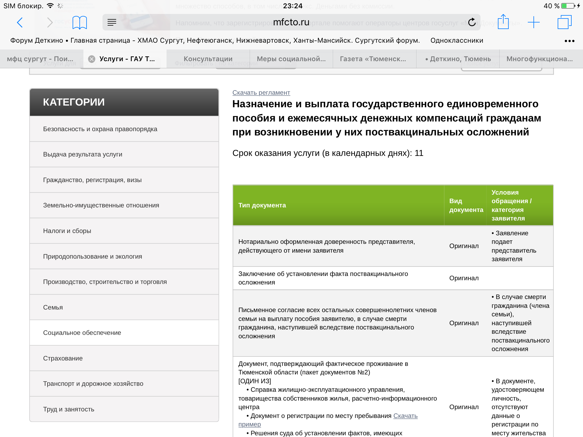Open Налоги и сборы category
This screenshot has width=583, height=437.
[67, 231]
